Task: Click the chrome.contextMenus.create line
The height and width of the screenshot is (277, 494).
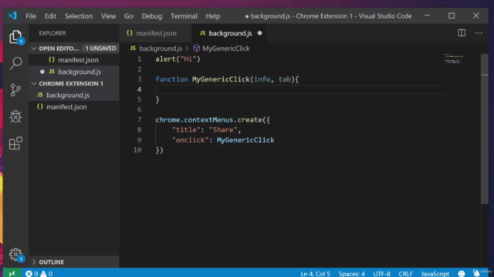Action: tap(213, 120)
